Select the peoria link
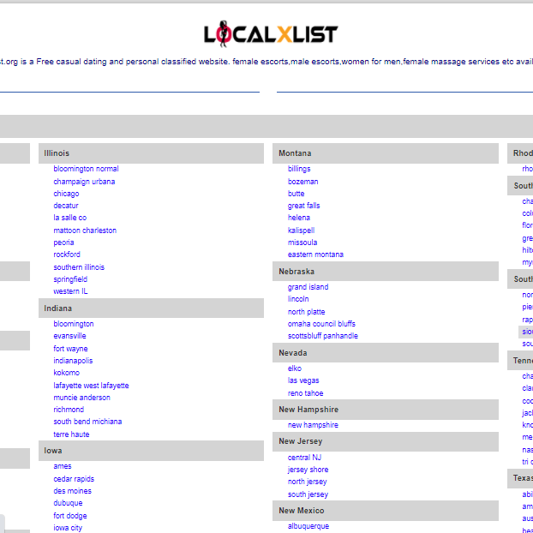The image size is (533, 533). click(63, 243)
